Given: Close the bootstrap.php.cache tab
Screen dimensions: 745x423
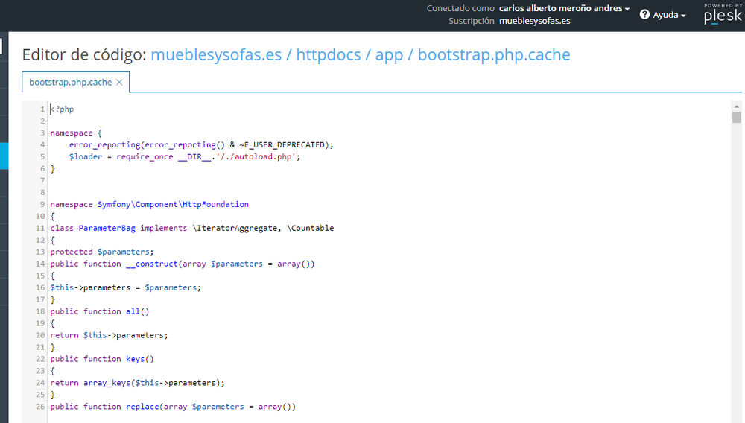Looking at the screenshot, I should [120, 82].
